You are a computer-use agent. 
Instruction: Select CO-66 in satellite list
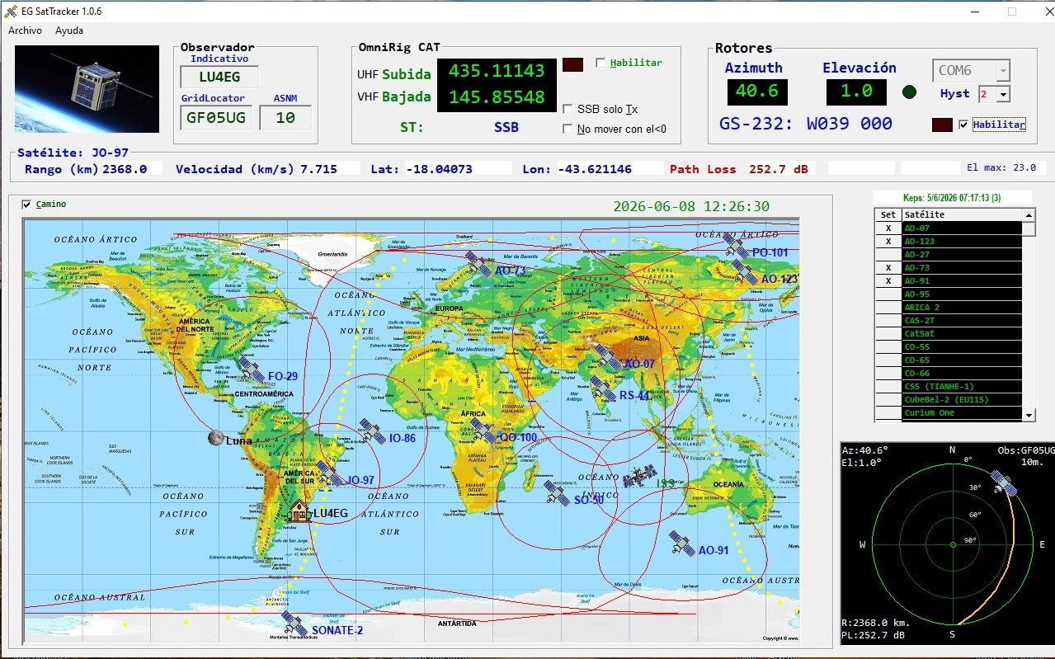pyautogui.click(x=962, y=374)
